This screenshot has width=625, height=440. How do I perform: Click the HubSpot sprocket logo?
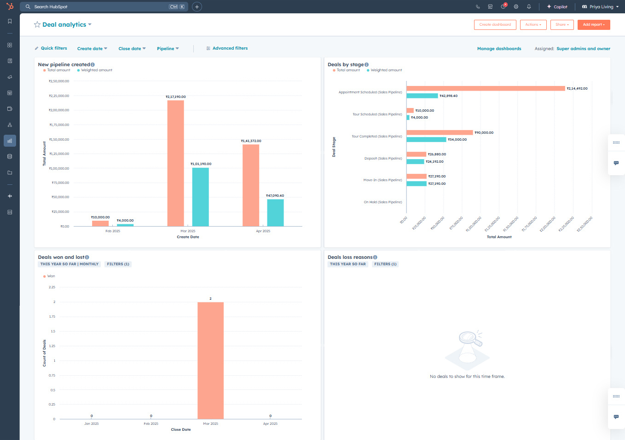click(10, 6)
